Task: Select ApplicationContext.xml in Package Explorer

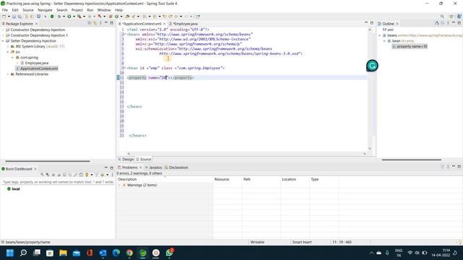Action: [x=39, y=69]
